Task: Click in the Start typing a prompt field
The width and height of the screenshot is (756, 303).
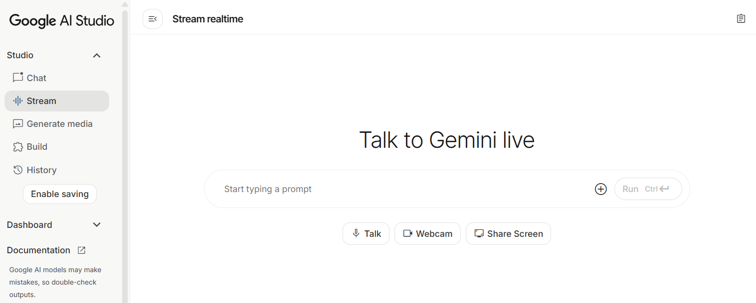Action: (399, 189)
